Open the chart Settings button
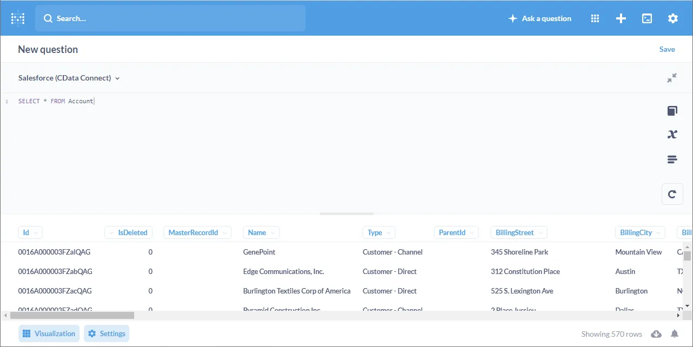This screenshot has height=347, width=693. coord(107,333)
